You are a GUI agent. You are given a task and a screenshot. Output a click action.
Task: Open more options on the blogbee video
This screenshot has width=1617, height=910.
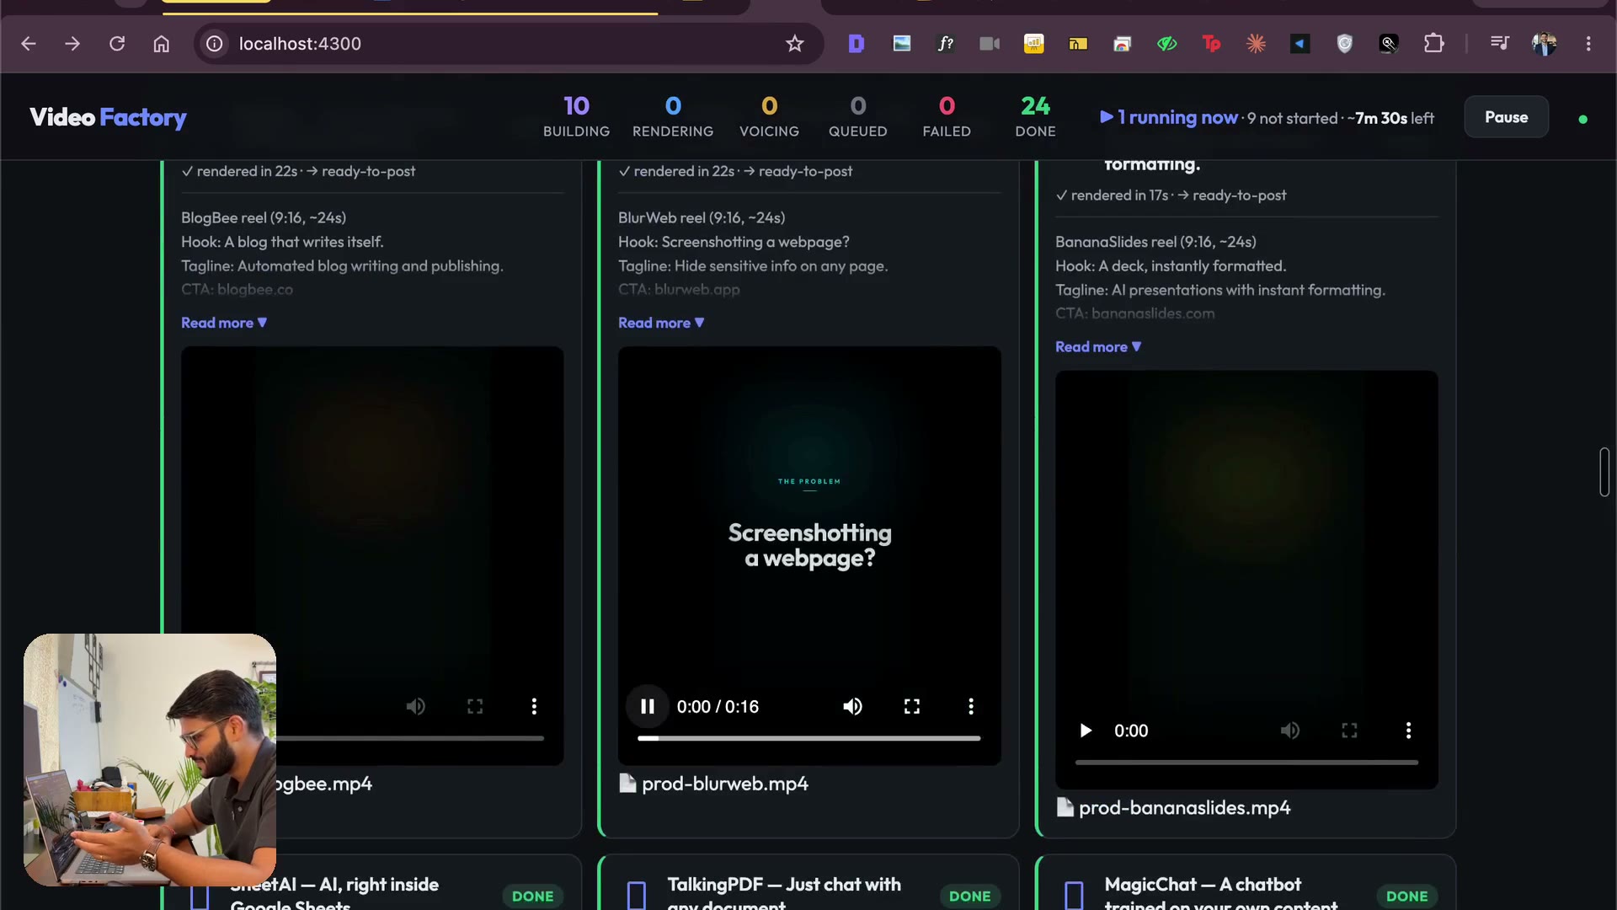point(534,707)
